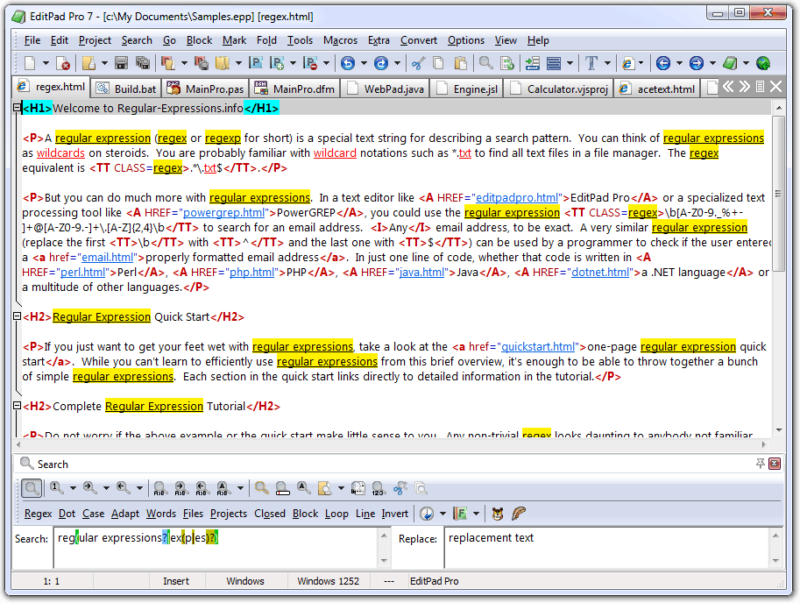Screen dimensions: 800x603
Task: Toggle the Closed files option
Action: pyautogui.click(x=270, y=514)
